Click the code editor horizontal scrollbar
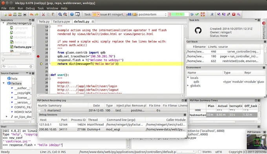This screenshot has height=154, width=267. pos(110,96)
